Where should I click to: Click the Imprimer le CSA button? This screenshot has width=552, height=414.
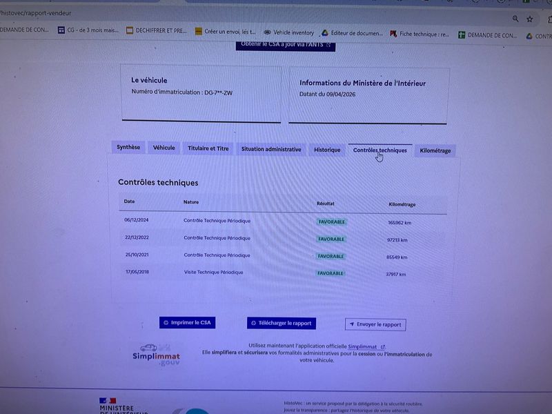[187, 322]
